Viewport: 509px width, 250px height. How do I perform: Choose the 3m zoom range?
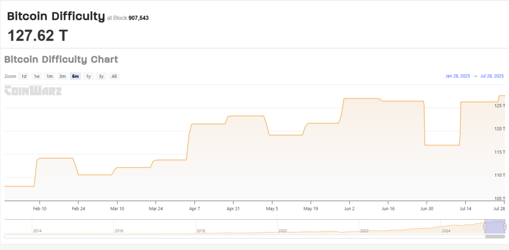pyautogui.click(x=62, y=76)
